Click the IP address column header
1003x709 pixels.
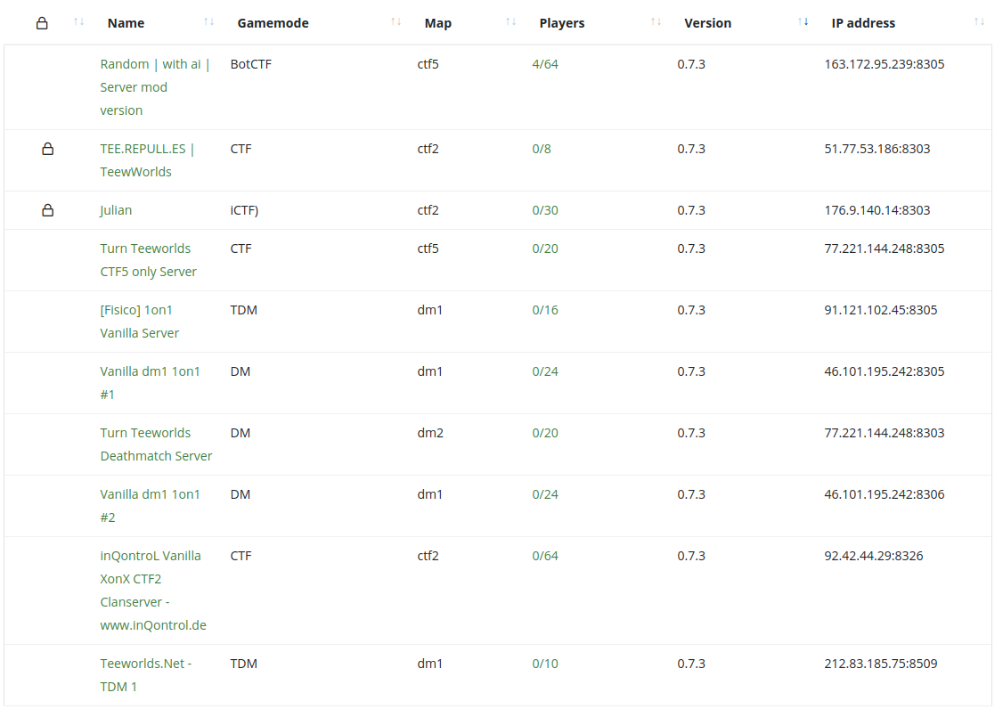[x=863, y=23]
